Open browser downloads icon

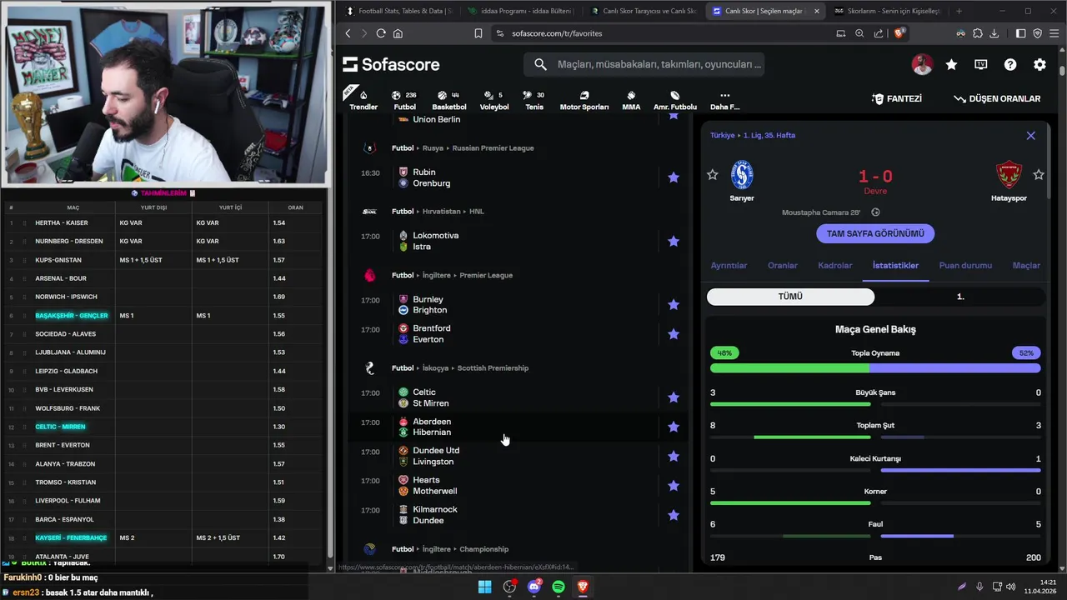[994, 33]
